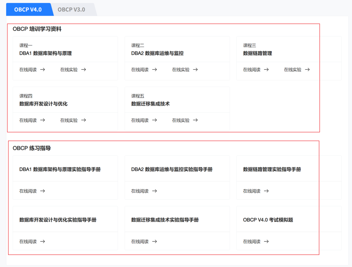
Task: Click arrow in 数据迁移集成技术实验指导手册 card
Action: click(x=154, y=242)
